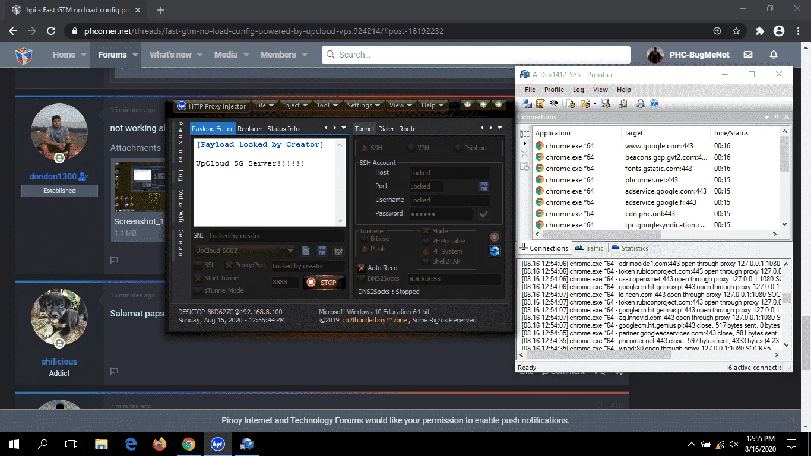Click the blue refresh icon in Tunnel panel

495,252
